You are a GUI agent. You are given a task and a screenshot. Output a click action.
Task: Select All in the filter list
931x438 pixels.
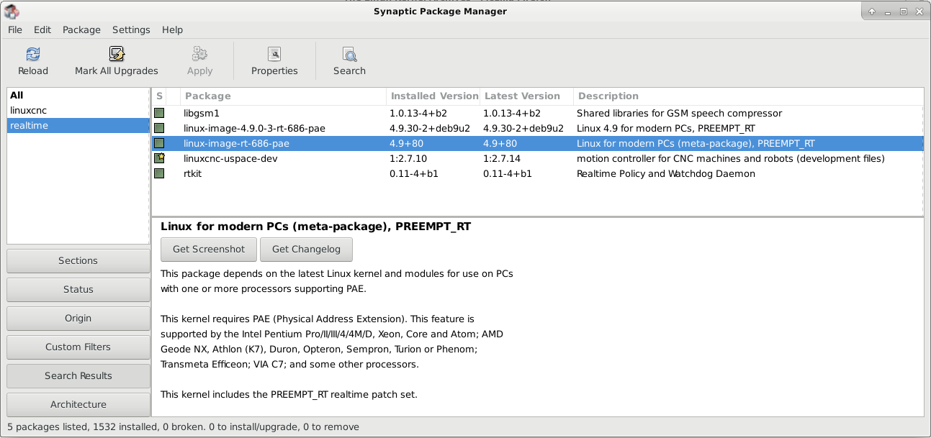tap(78, 95)
